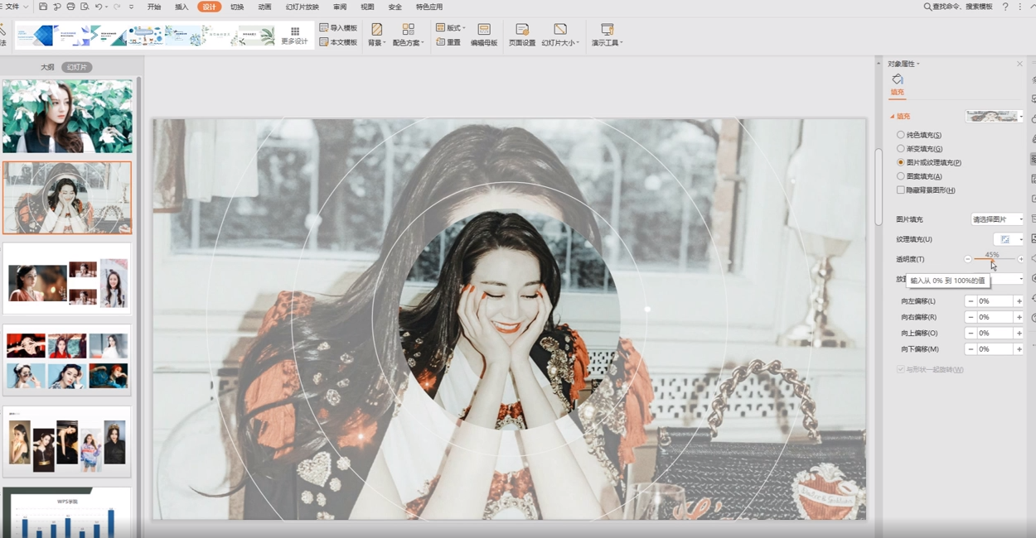Click the search magnifier icon for 查找命令
The image size is (1036, 538).
click(927, 7)
